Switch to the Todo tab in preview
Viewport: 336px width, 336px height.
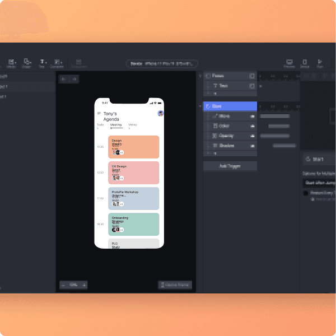pyautogui.click(x=100, y=125)
